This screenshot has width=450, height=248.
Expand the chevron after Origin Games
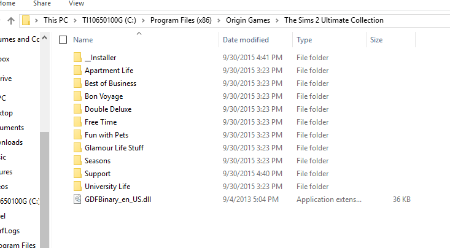tap(279, 20)
